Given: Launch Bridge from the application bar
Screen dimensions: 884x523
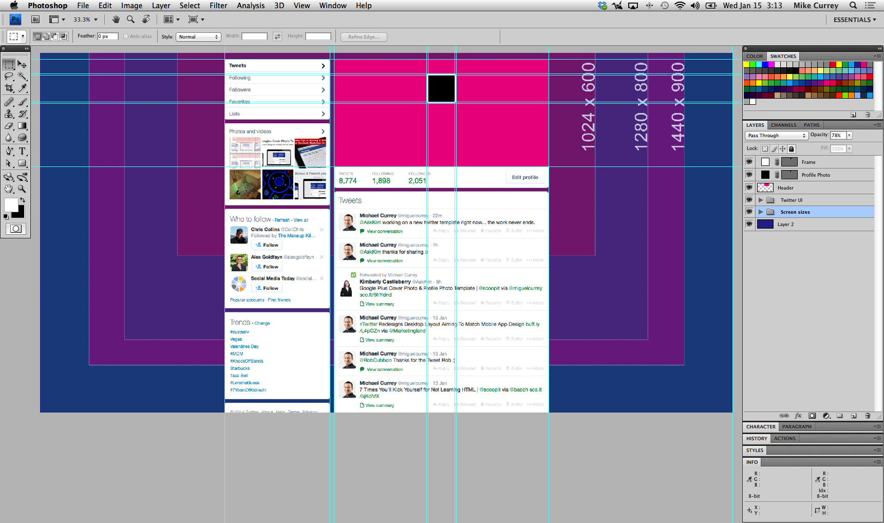Looking at the screenshot, I should click(x=35, y=20).
